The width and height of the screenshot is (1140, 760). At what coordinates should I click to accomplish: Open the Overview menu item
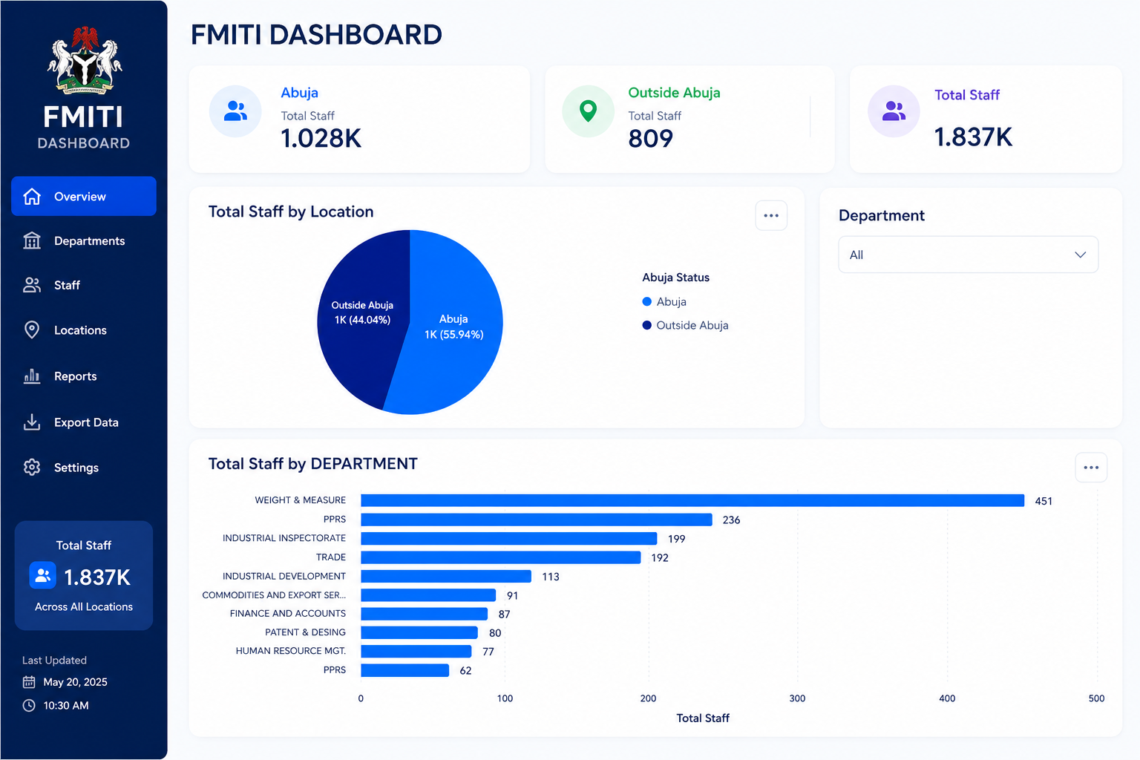click(84, 196)
